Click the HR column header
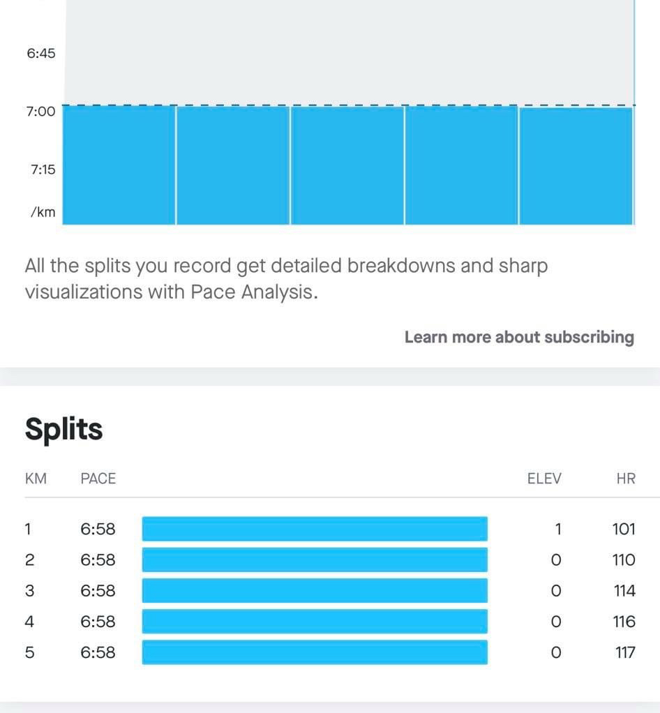This screenshot has height=713, width=660. (626, 479)
